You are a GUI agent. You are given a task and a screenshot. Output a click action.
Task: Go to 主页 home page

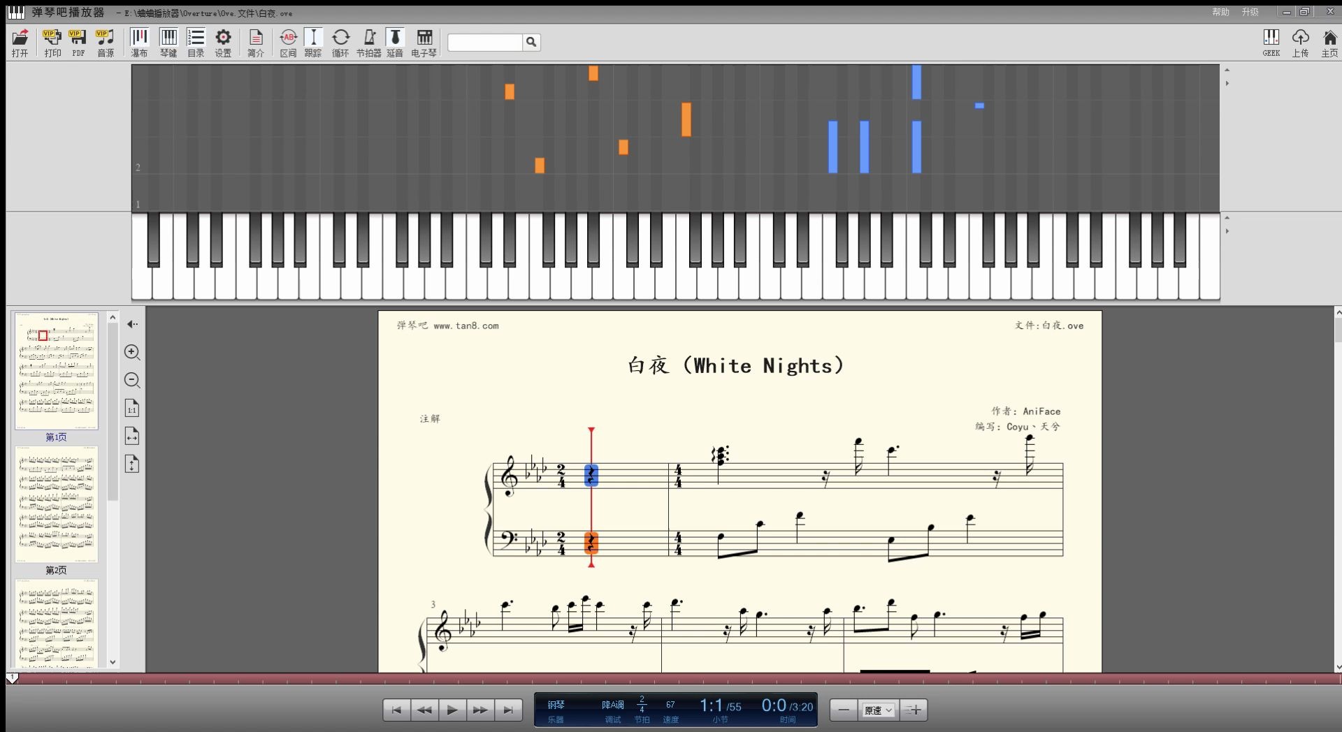tap(1329, 43)
